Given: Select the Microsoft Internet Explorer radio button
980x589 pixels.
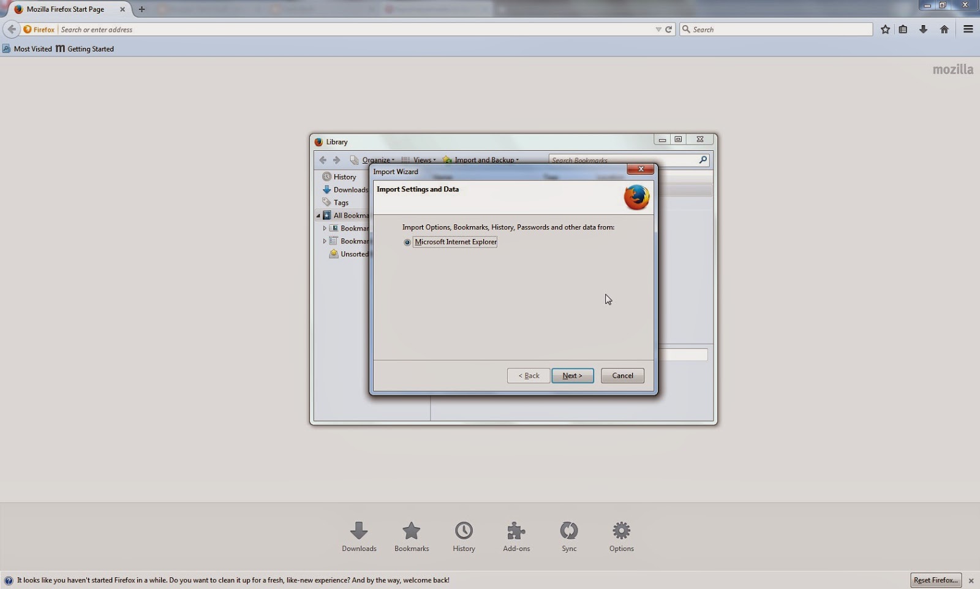Looking at the screenshot, I should coord(407,242).
